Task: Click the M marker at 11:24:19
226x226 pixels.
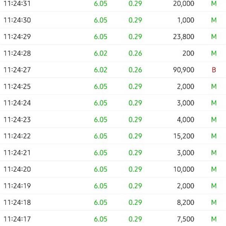Action: (x=214, y=186)
